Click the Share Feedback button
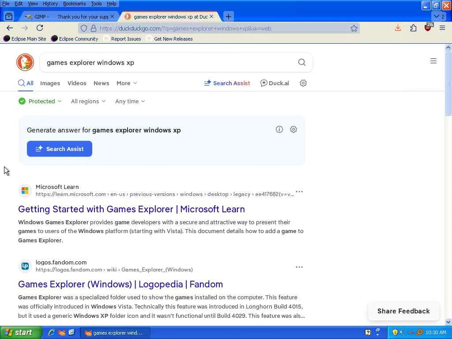Screen dimensions: 452x339 [403, 311]
